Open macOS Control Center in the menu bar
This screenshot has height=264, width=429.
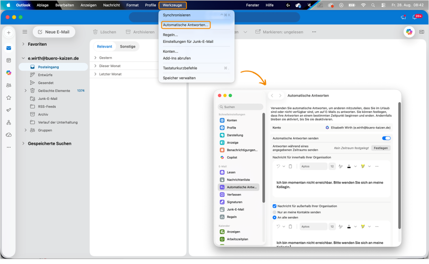coord(383,5)
